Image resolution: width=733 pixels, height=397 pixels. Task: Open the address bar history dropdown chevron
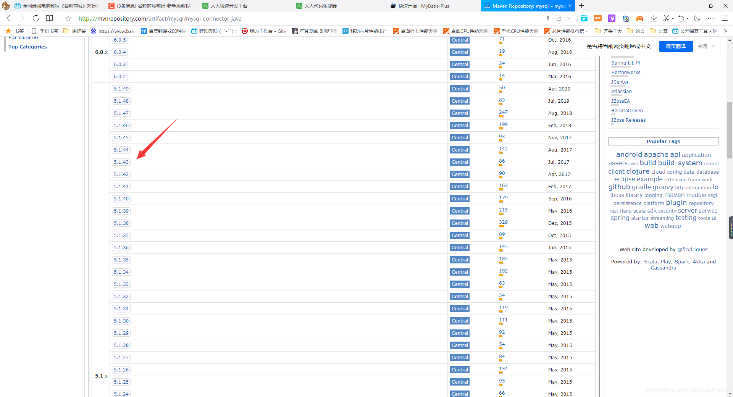(569, 18)
